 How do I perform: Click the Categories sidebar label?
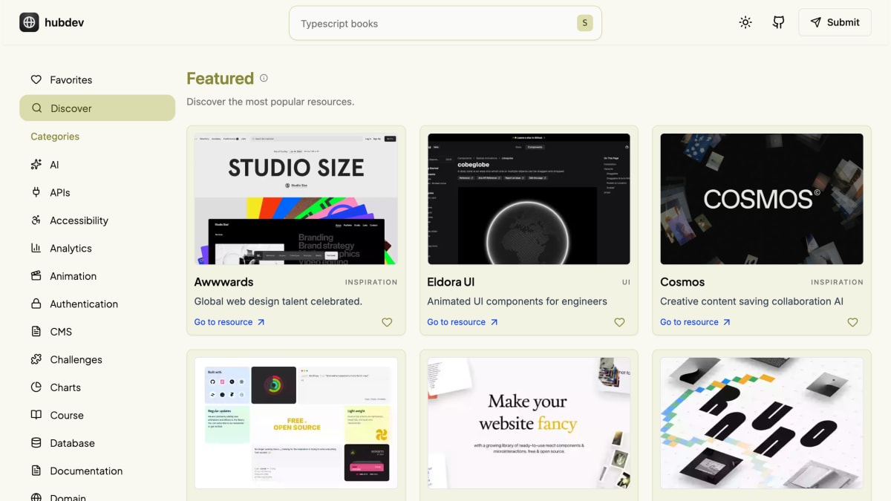(55, 137)
